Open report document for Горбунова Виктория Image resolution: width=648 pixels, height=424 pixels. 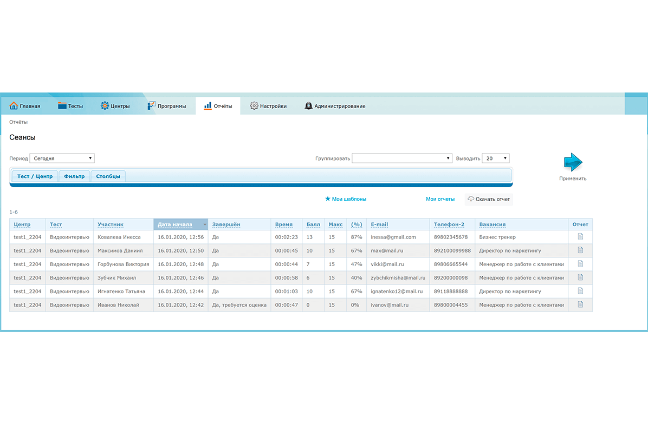click(x=580, y=264)
